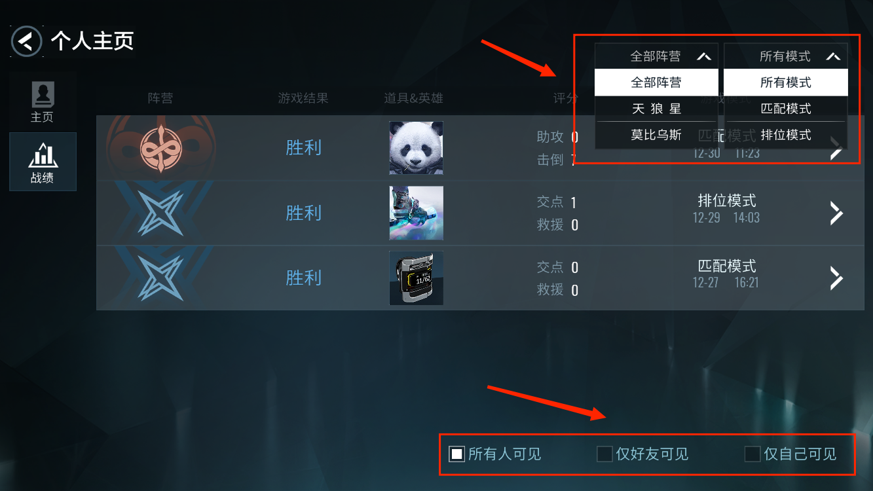Image resolution: width=873 pixels, height=491 pixels.
Task: Select 莫比乌斯 from the faction list
Action: point(656,135)
